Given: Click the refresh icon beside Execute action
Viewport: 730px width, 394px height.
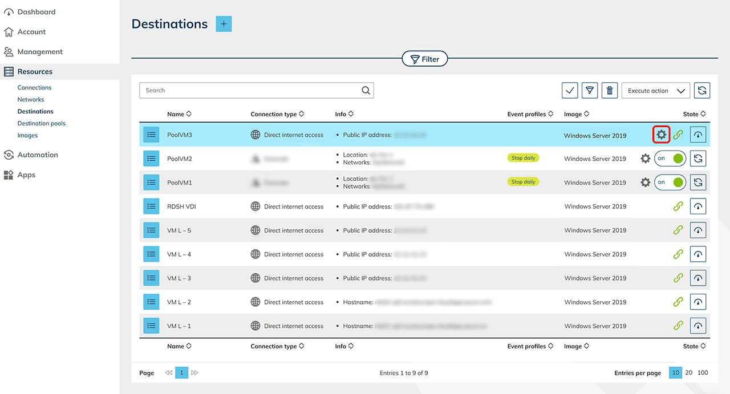Looking at the screenshot, I should pos(702,90).
